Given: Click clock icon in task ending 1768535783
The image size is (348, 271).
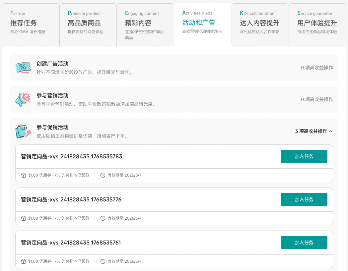Looking at the screenshot, I should 103,175.
